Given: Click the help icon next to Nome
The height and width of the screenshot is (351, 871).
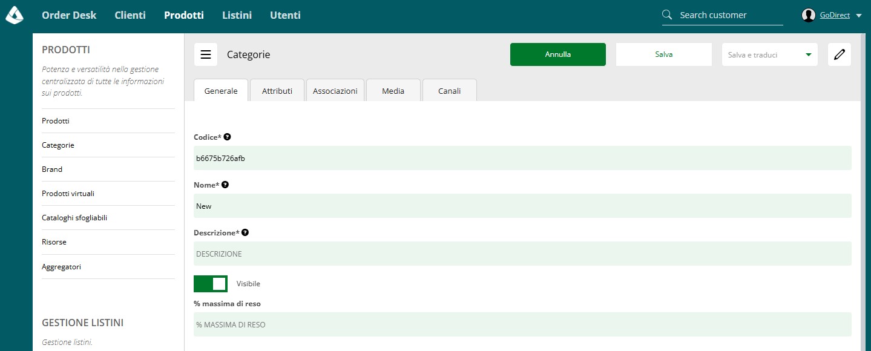Looking at the screenshot, I should (x=225, y=185).
